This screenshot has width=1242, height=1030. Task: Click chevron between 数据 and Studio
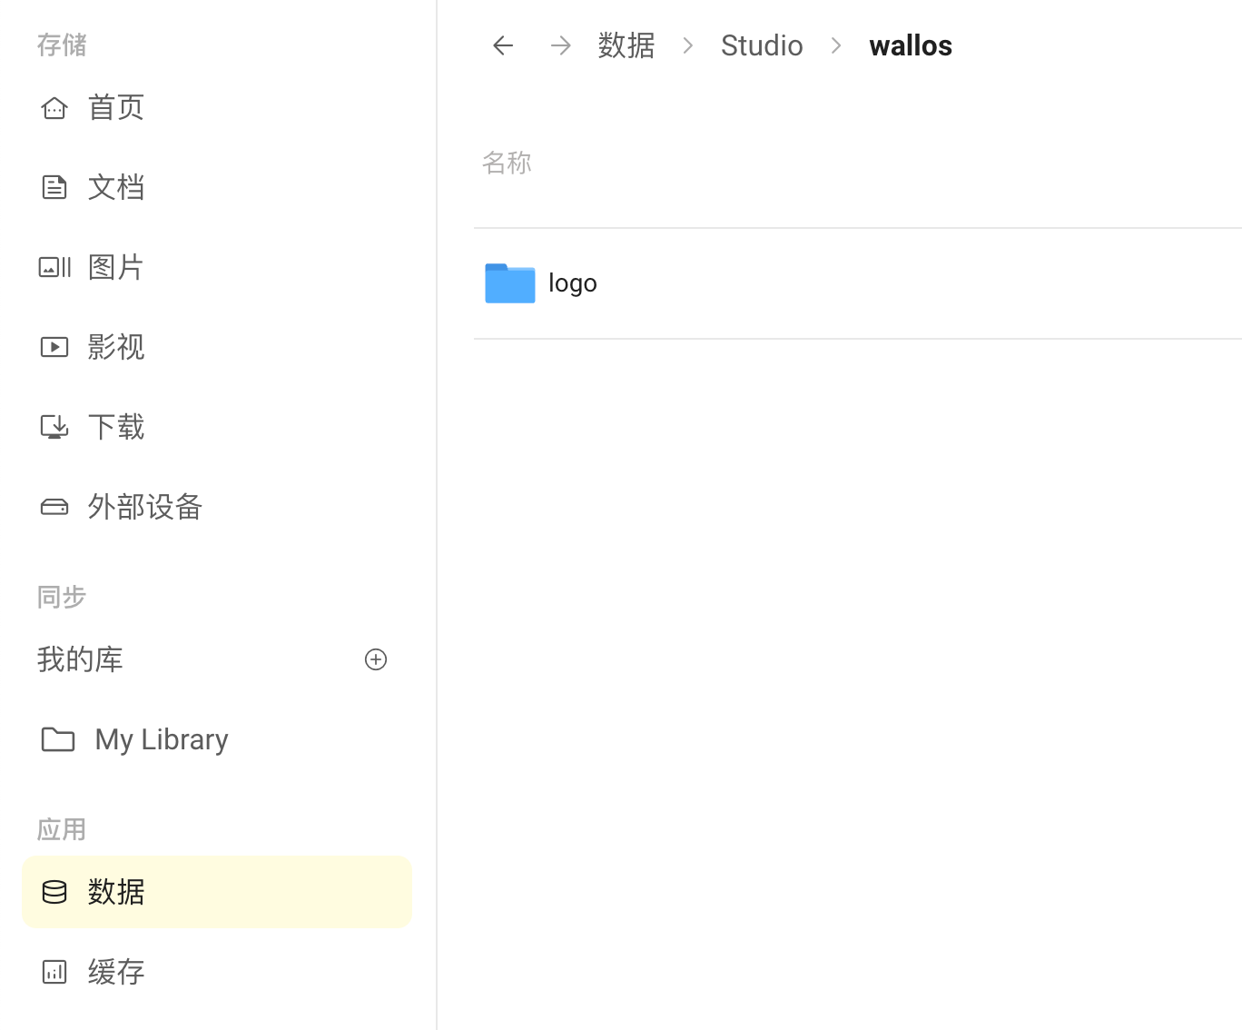tap(688, 45)
